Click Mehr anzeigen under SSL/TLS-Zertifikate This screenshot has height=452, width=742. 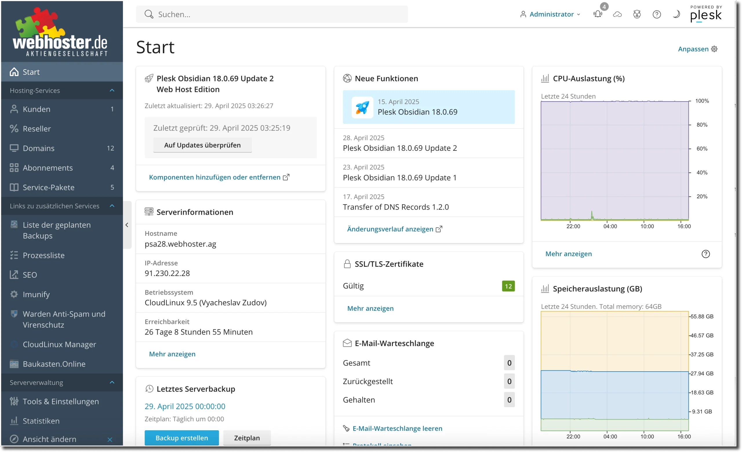(x=370, y=308)
